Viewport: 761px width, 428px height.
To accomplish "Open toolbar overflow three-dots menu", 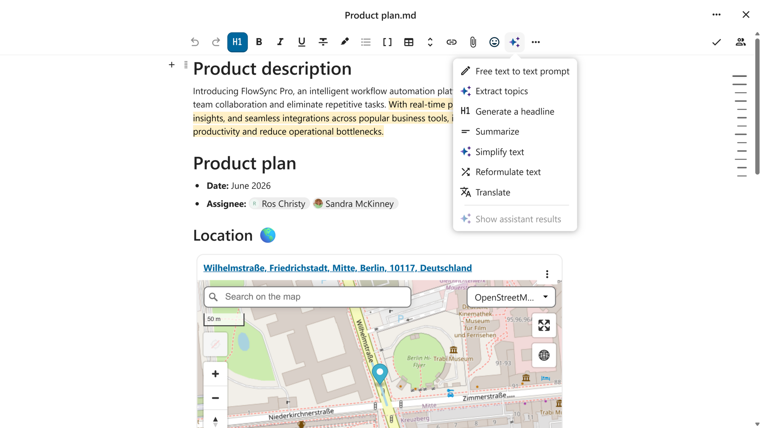I will (x=536, y=42).
